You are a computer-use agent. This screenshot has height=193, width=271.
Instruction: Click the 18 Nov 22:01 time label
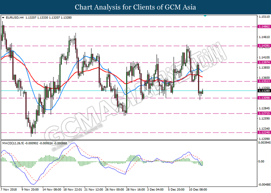click(73, 190)
